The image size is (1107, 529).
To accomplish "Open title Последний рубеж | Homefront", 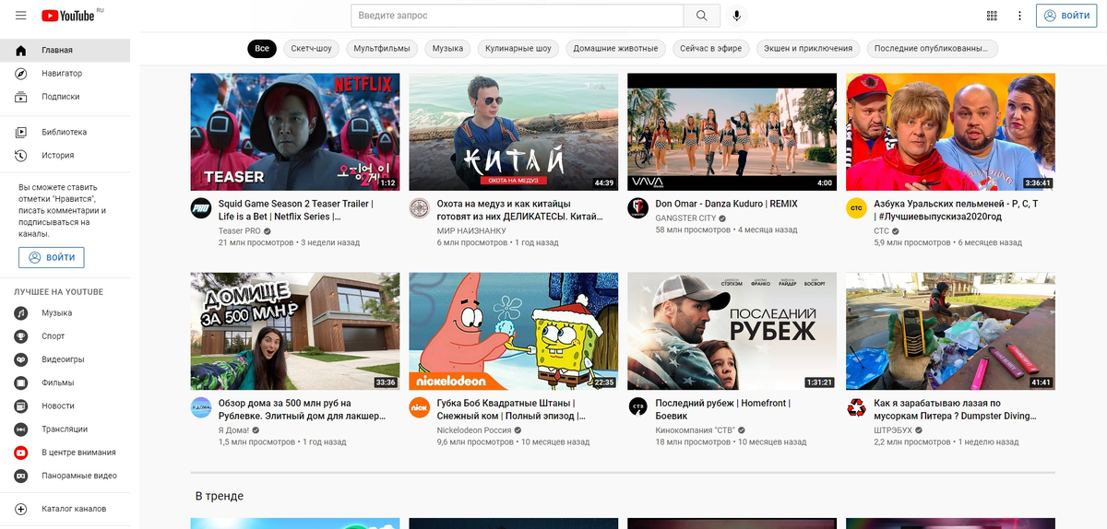I will click(x=723, y=410).
